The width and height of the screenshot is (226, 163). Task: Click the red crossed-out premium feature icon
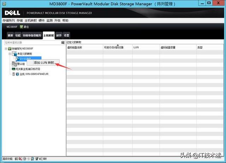pyautogui.click(x=20, y=159)
